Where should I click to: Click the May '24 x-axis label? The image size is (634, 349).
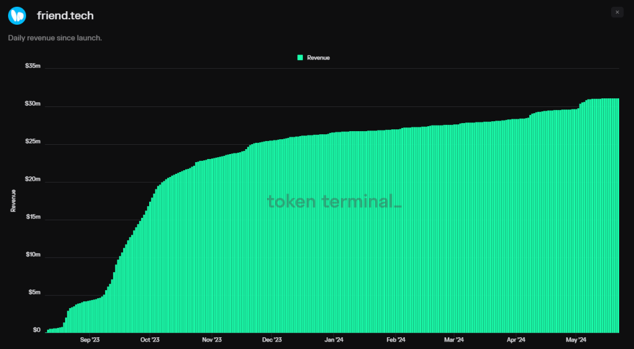pyautogui.click(x=576, y=340)
